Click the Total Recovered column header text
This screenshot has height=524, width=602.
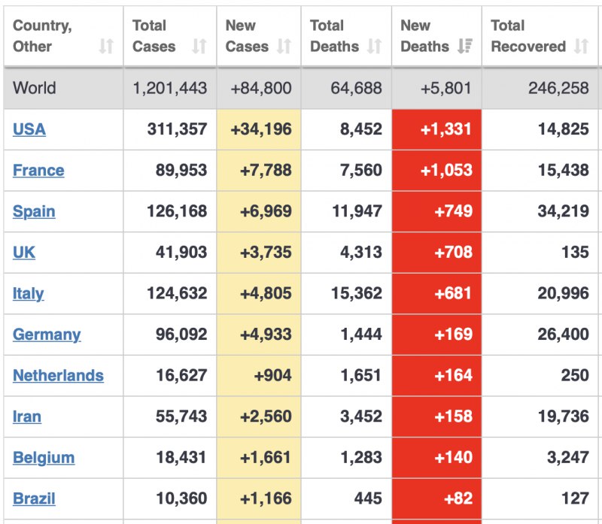(x=528, y=36)
